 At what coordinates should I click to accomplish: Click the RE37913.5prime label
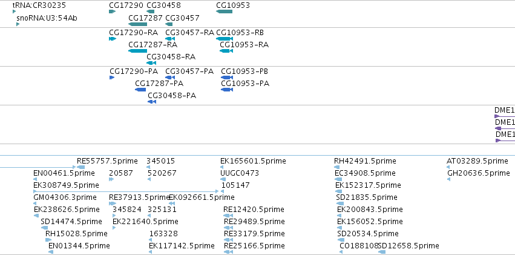pyautogui.click(x=139, y=197)
